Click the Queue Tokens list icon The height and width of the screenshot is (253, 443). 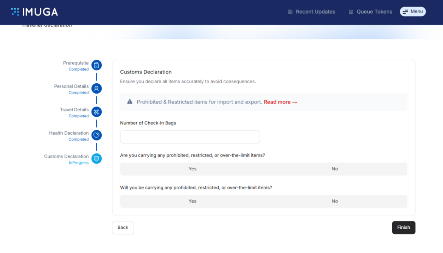(x=351, y=12)
